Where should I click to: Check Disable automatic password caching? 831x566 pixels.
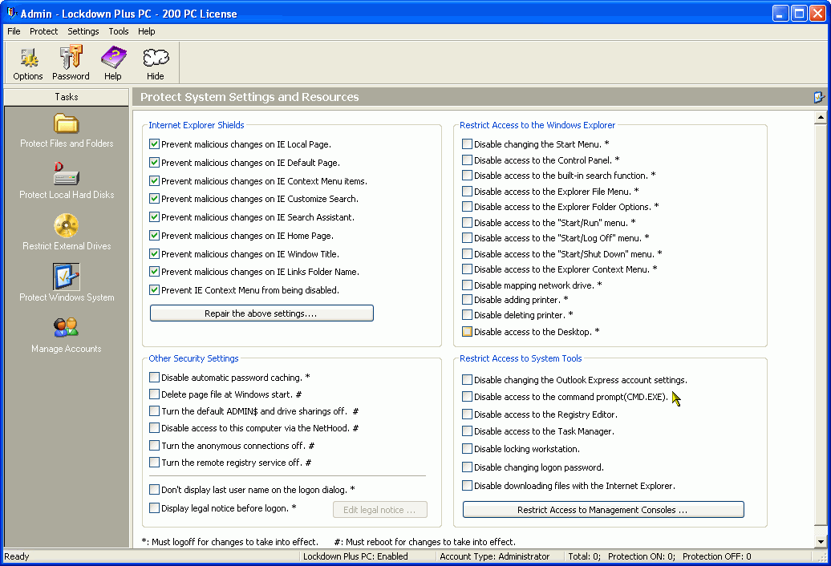click(154, 378)
